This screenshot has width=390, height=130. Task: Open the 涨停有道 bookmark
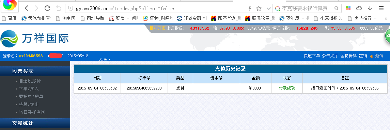point(226,18)
